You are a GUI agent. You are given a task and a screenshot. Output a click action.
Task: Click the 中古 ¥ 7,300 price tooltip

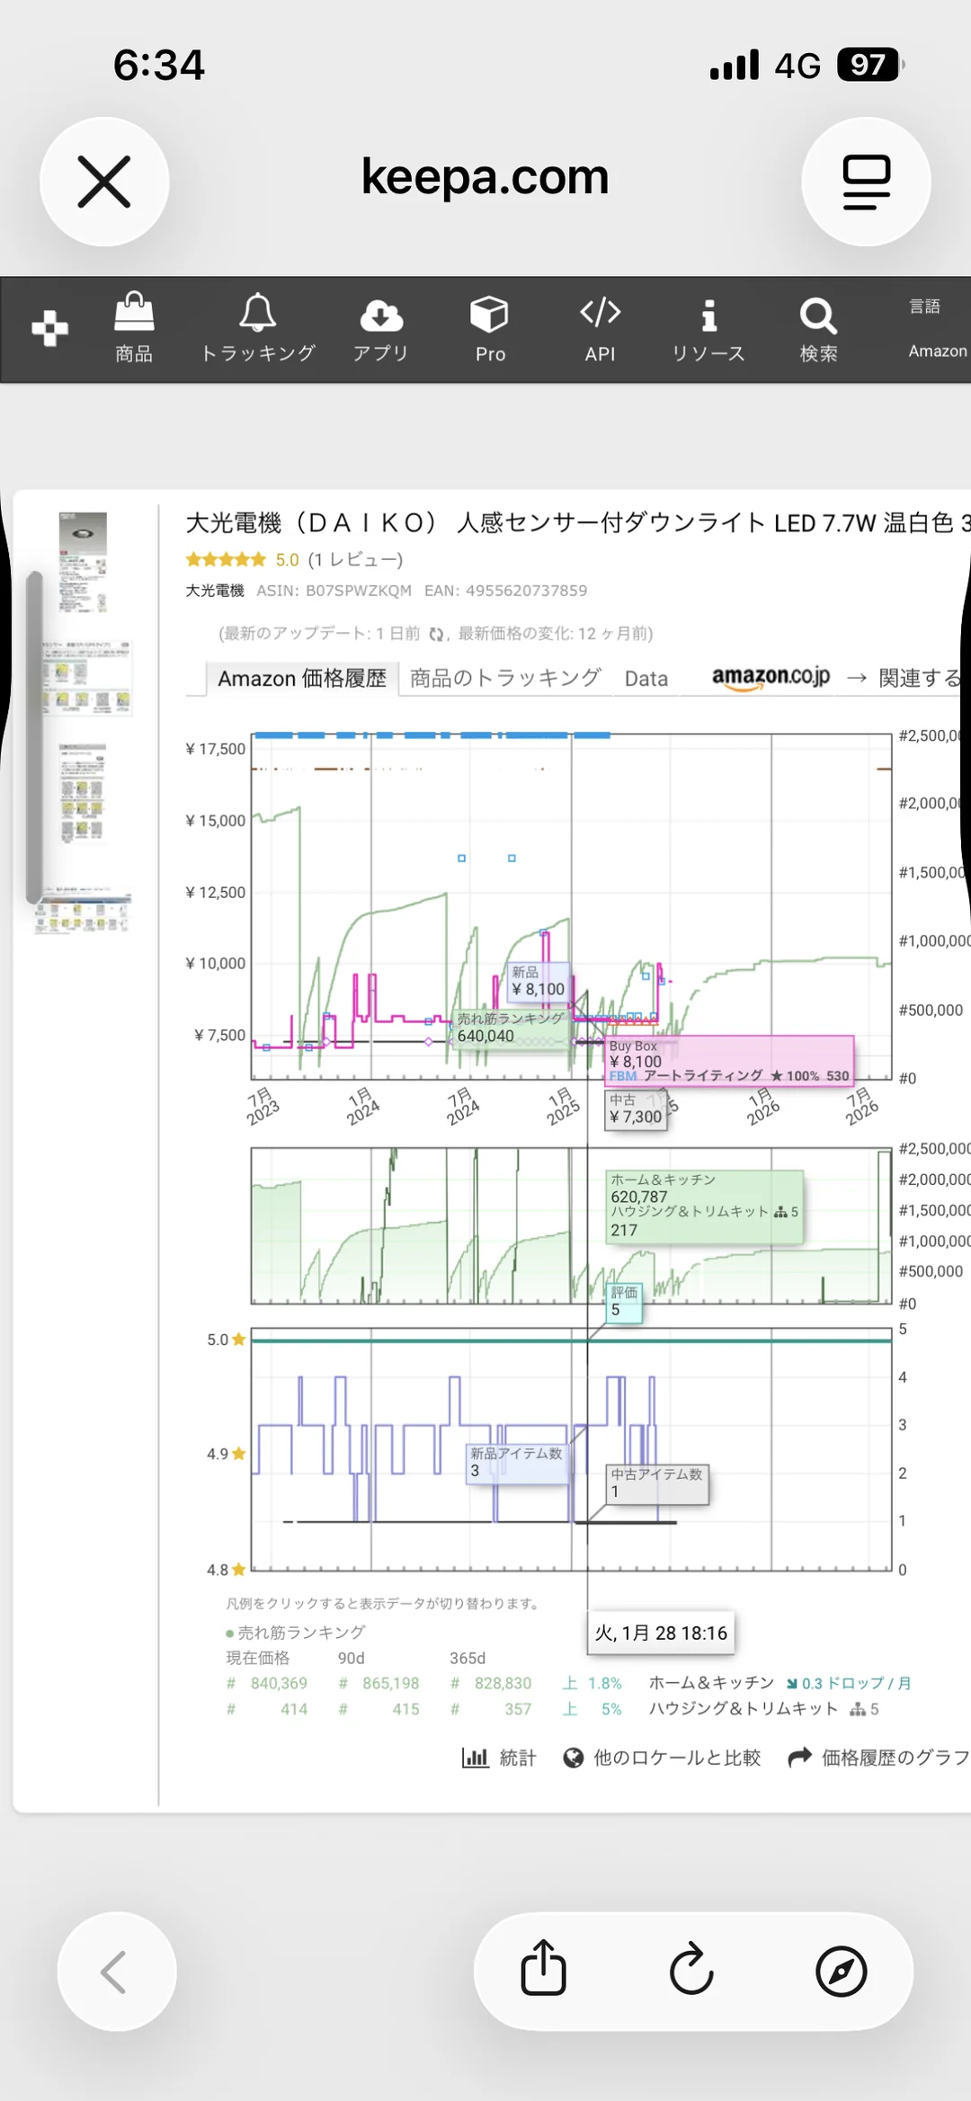pos(636,1109)
